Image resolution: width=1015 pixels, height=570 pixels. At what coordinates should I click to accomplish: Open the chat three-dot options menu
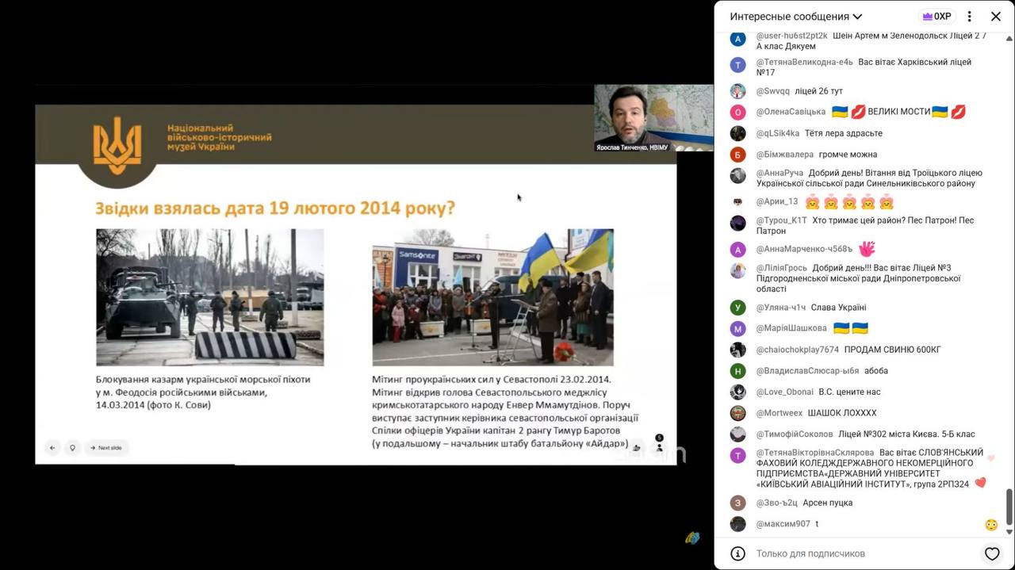[969, 17]
